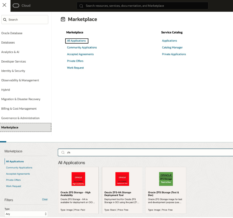Focus the sidebar Search box

(x=25, y=19)
